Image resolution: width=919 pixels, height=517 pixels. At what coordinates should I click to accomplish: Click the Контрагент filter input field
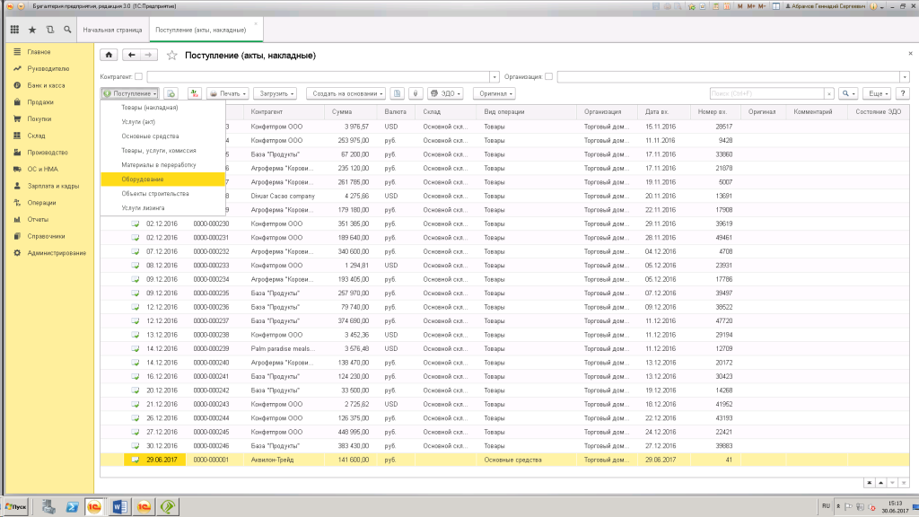pos(319,77)
